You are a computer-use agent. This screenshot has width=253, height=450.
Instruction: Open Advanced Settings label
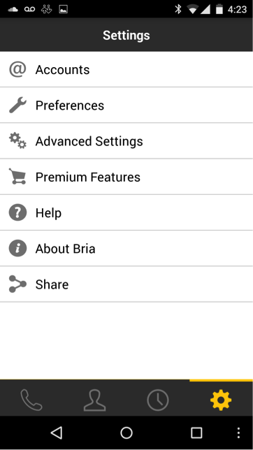click(89, 141)
